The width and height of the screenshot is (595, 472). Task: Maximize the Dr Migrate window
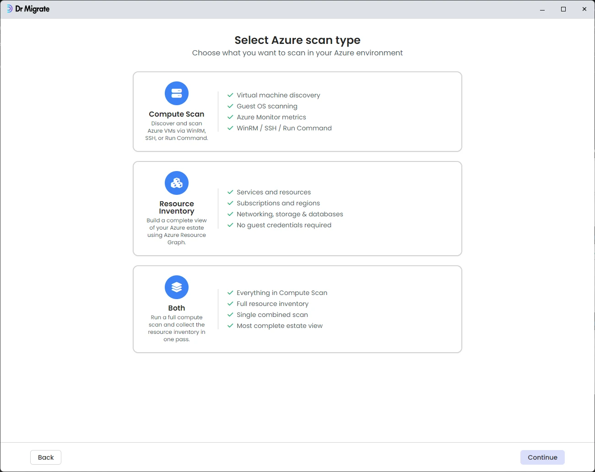(x=563, y=9)
